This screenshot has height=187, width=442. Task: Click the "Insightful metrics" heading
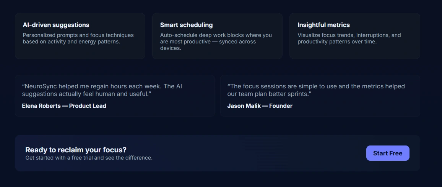tap(323, 25)
